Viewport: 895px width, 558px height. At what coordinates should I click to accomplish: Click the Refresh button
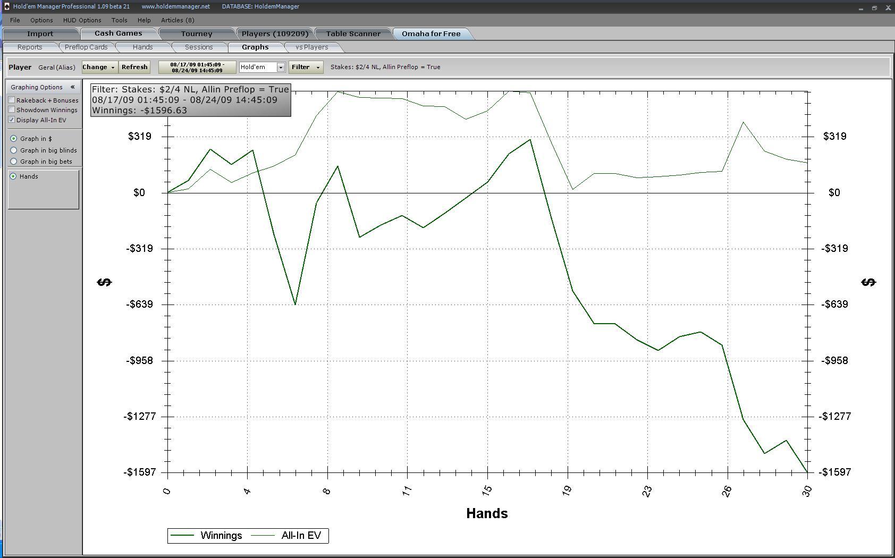[134, 67]
